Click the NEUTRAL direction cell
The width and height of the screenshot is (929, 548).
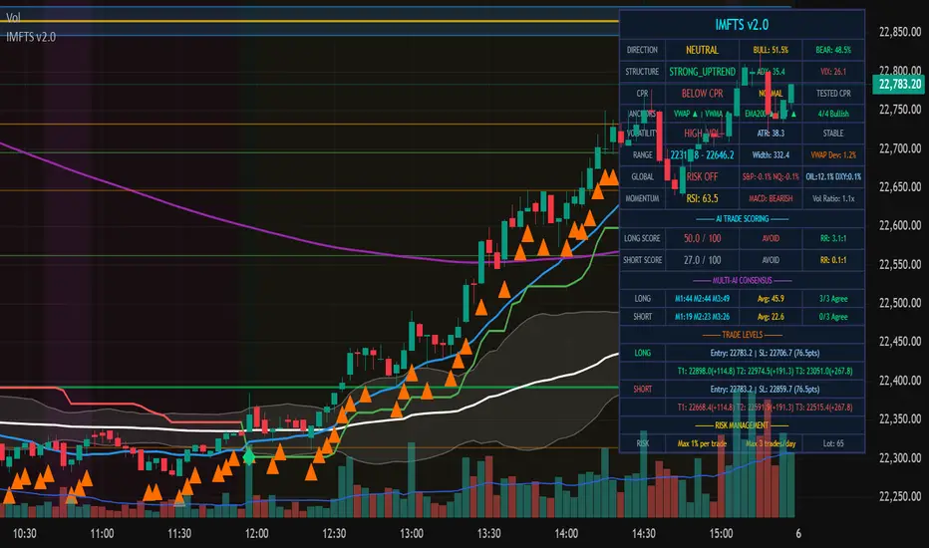[x=702, y=51]
